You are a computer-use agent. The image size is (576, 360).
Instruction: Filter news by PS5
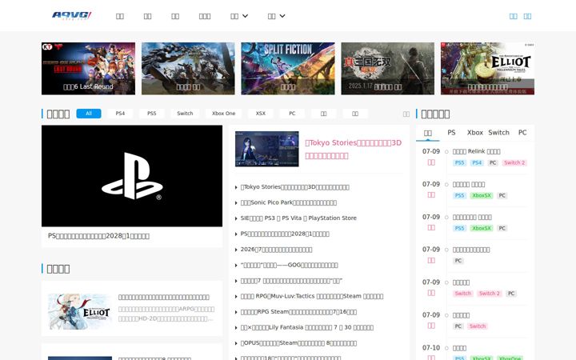click(x=152, y=114)
